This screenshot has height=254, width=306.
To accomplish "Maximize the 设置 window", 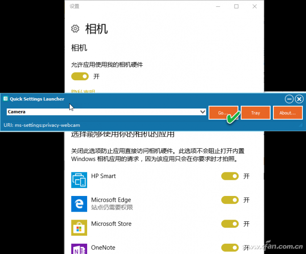I will point(236,6).
